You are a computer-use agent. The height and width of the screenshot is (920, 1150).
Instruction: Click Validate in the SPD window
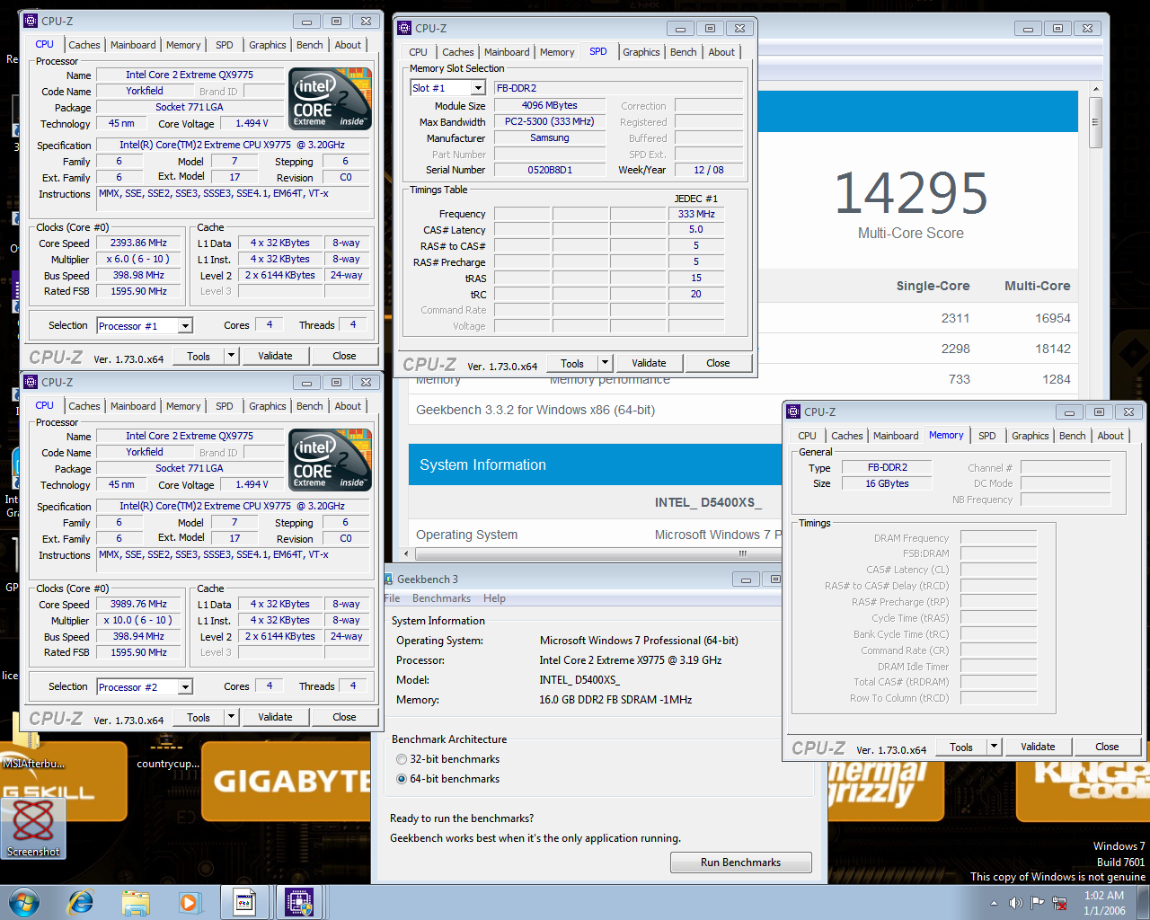pos(649,363)
